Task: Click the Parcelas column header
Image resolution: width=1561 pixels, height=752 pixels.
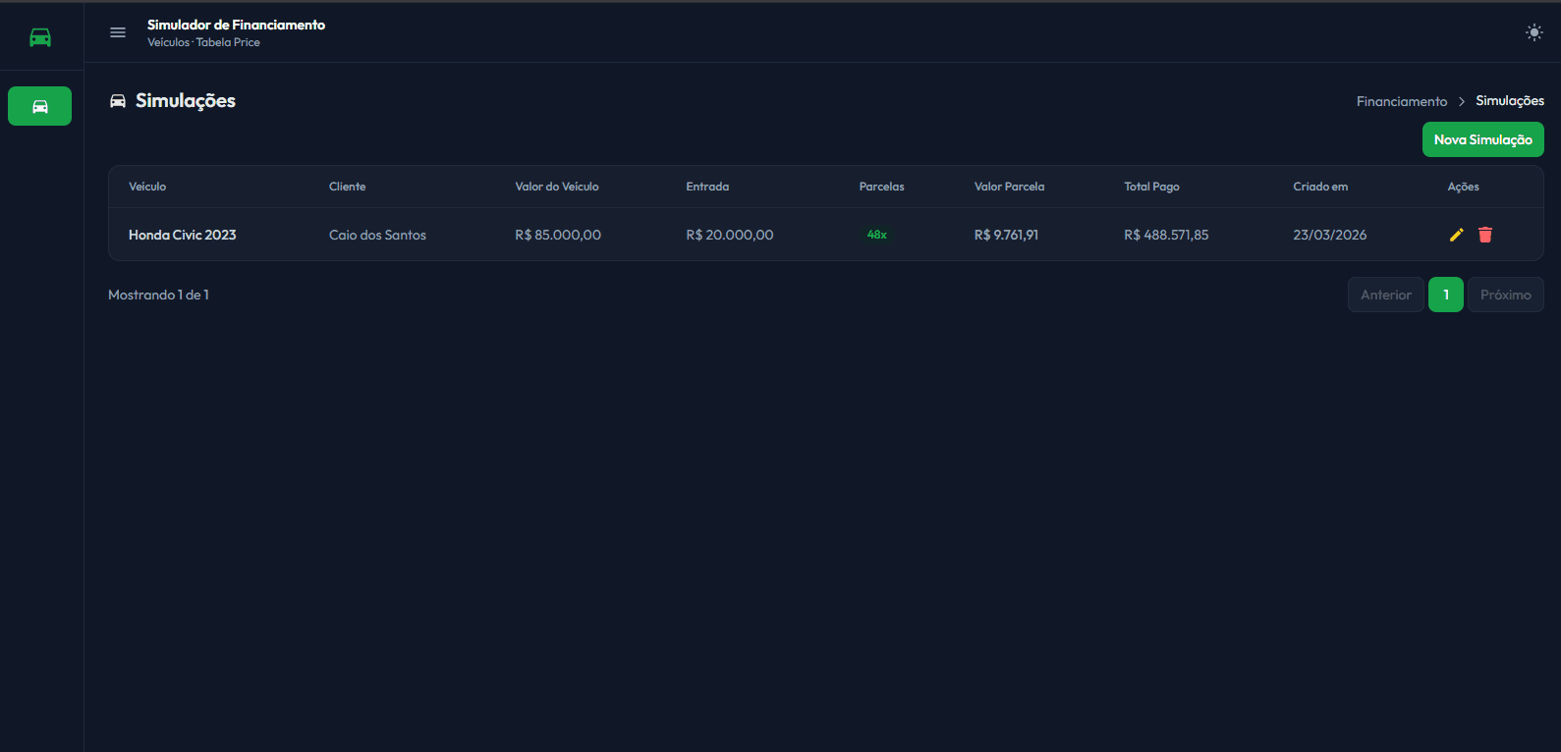Action: [x=881, y=187]
